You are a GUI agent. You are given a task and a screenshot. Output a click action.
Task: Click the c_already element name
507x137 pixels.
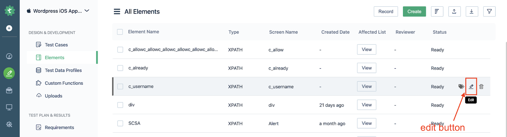[x=138, y=68]
